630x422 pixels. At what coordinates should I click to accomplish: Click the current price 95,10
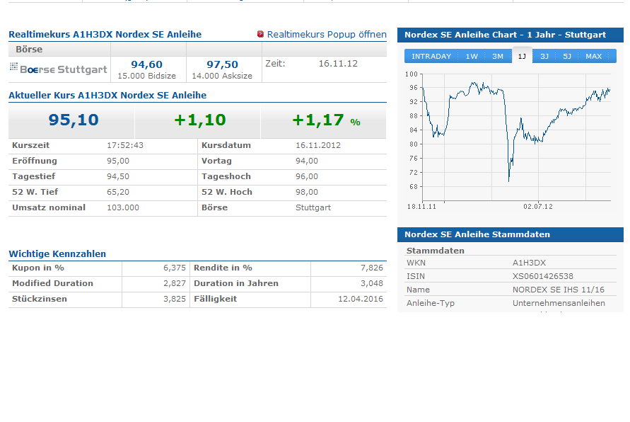click(74, 120)
